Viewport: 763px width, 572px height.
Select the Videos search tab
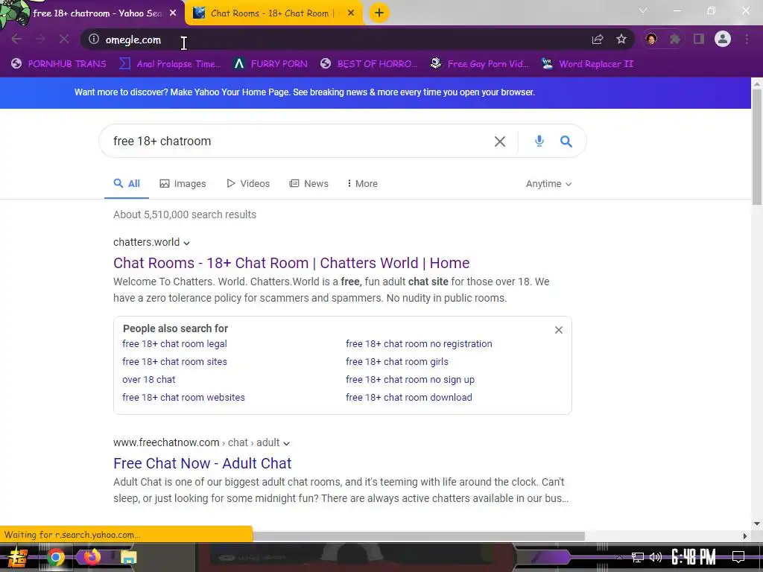tap(248, 184)
